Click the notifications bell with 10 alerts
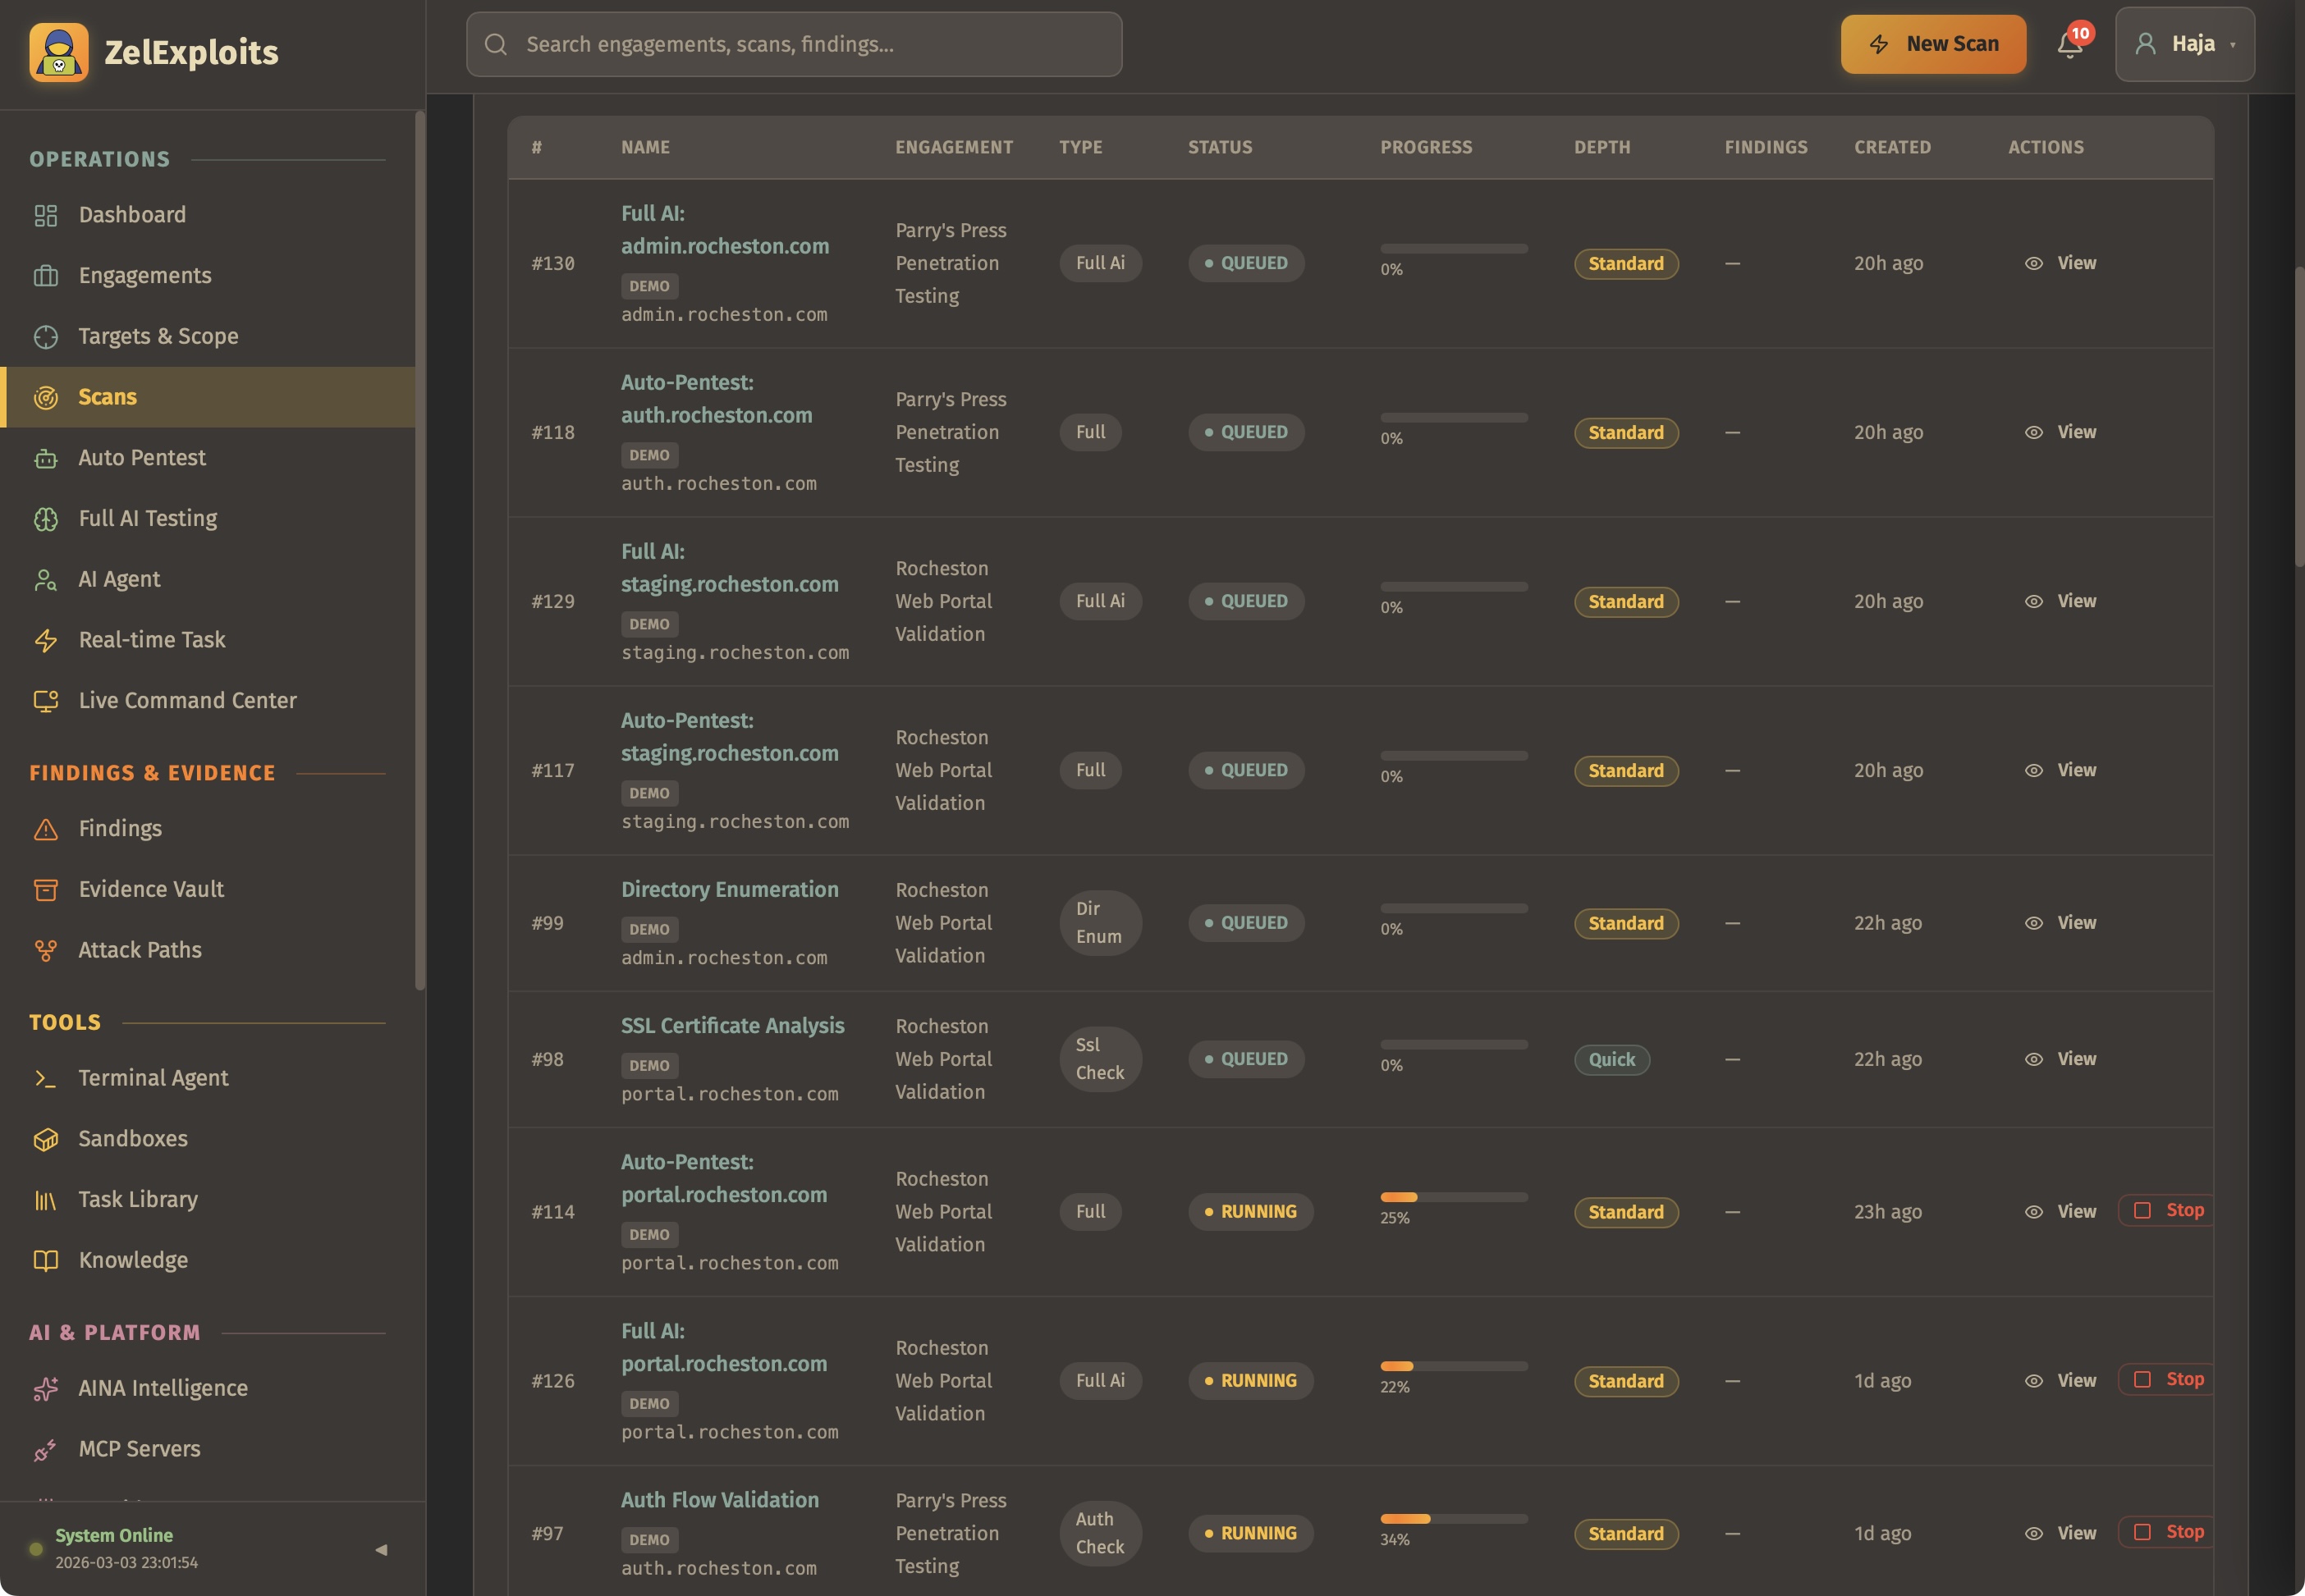The height and width of the screenshot is (1596, 2305). [2069, 44]
